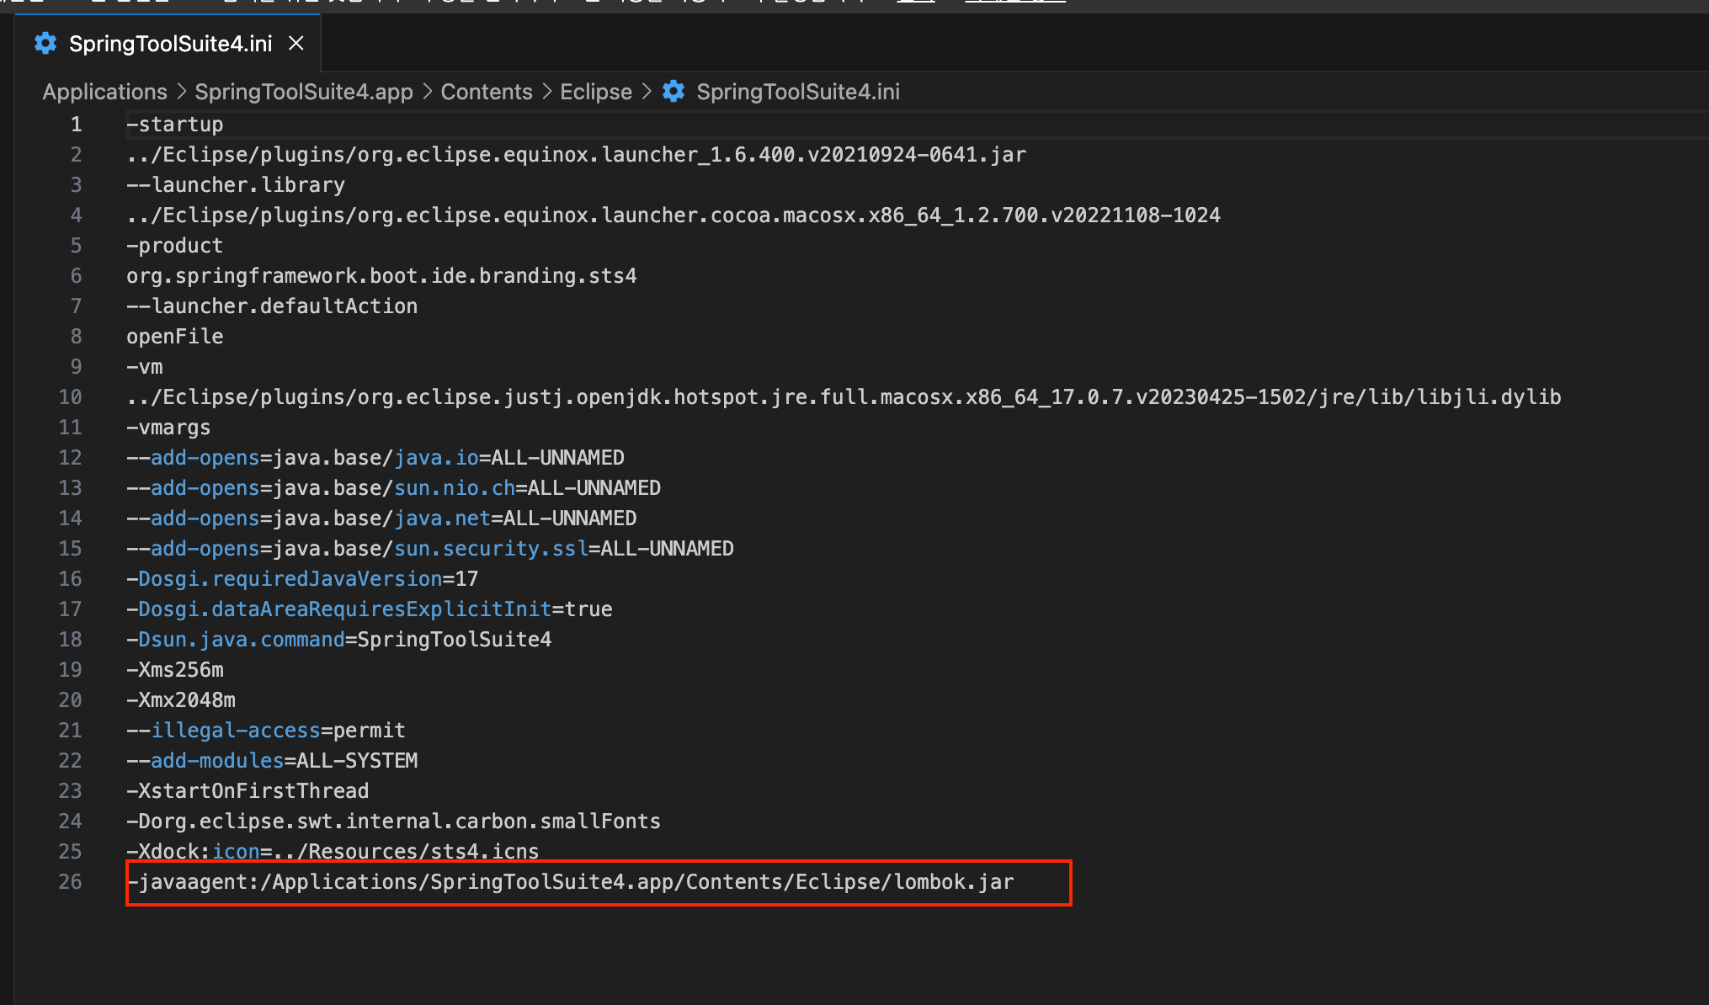Open the Contents breadcrumb segment

[487, 92]
